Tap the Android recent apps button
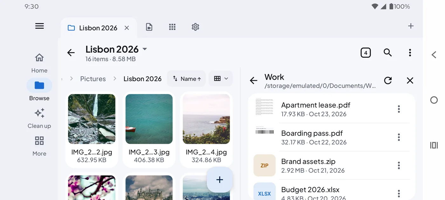Screen dimensions: 445x200 tap(434, 145)
